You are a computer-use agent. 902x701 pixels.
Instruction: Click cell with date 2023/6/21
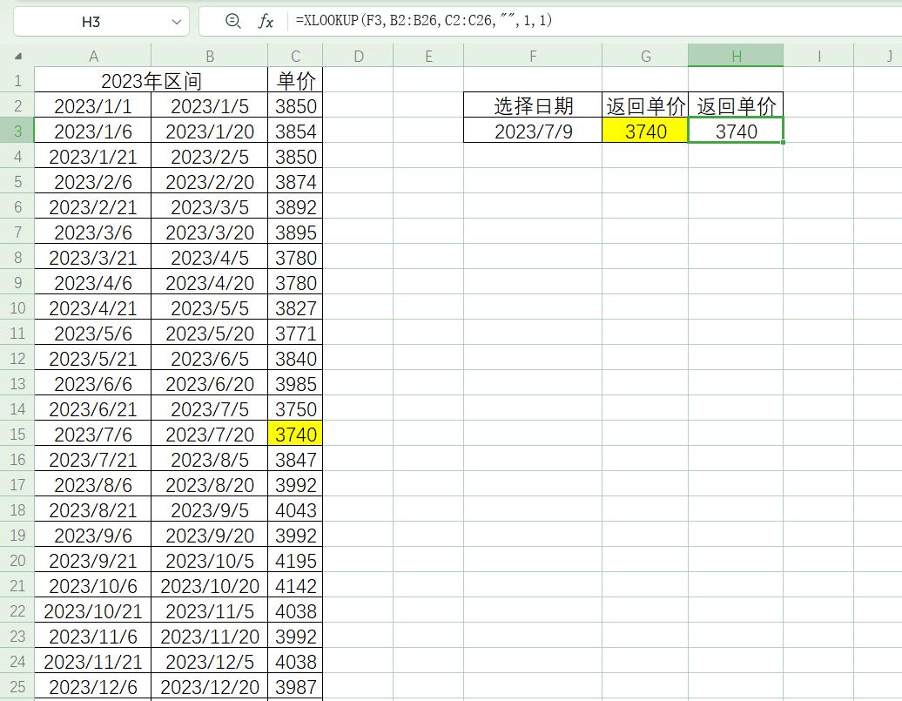click(93, 408)
